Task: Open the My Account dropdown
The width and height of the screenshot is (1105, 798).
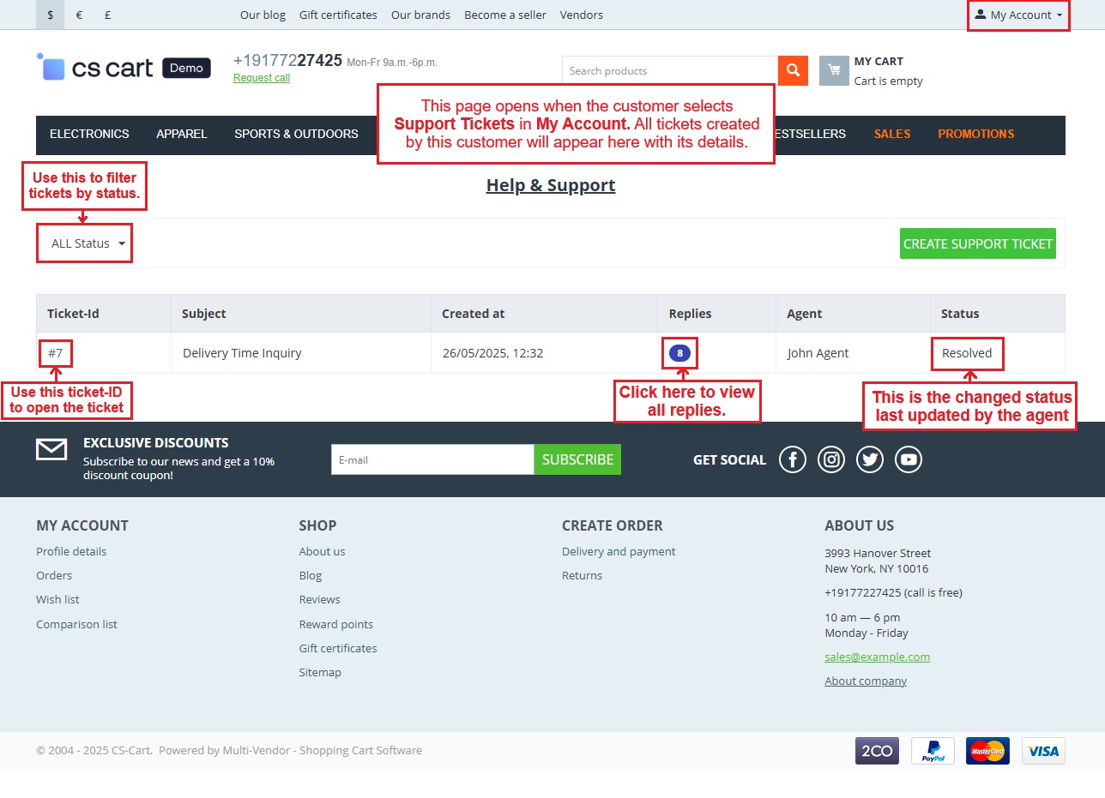Action: pos(1018,15)
